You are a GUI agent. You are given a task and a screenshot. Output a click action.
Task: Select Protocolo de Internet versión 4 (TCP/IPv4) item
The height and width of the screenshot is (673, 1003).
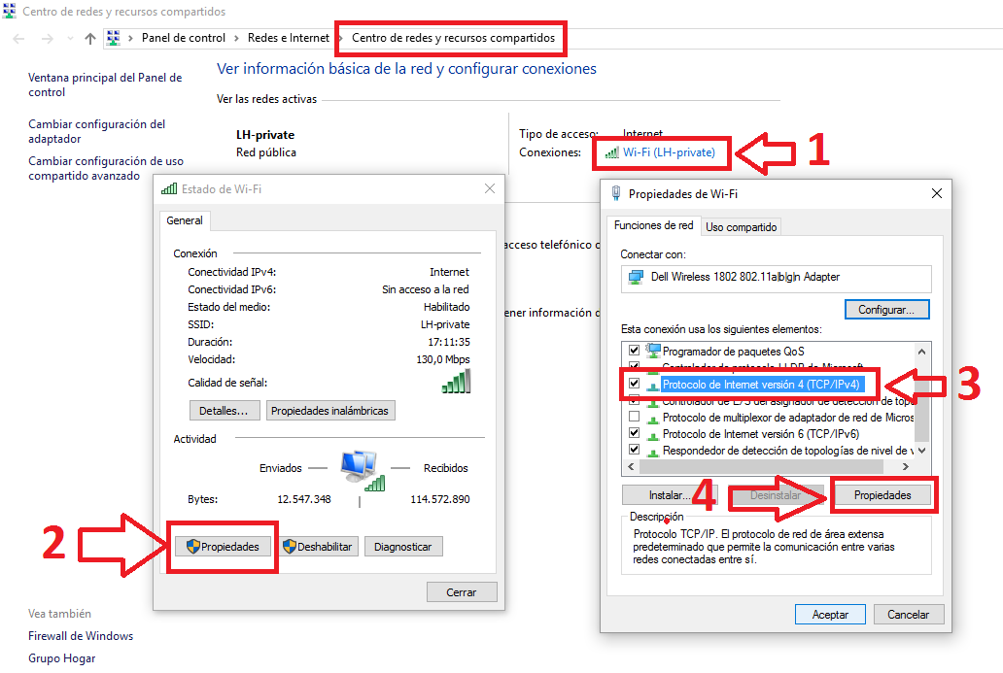[761, 385]
